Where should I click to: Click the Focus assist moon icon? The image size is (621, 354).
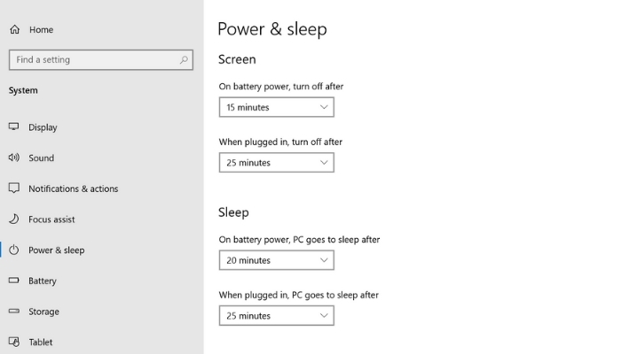pos(14,219)
